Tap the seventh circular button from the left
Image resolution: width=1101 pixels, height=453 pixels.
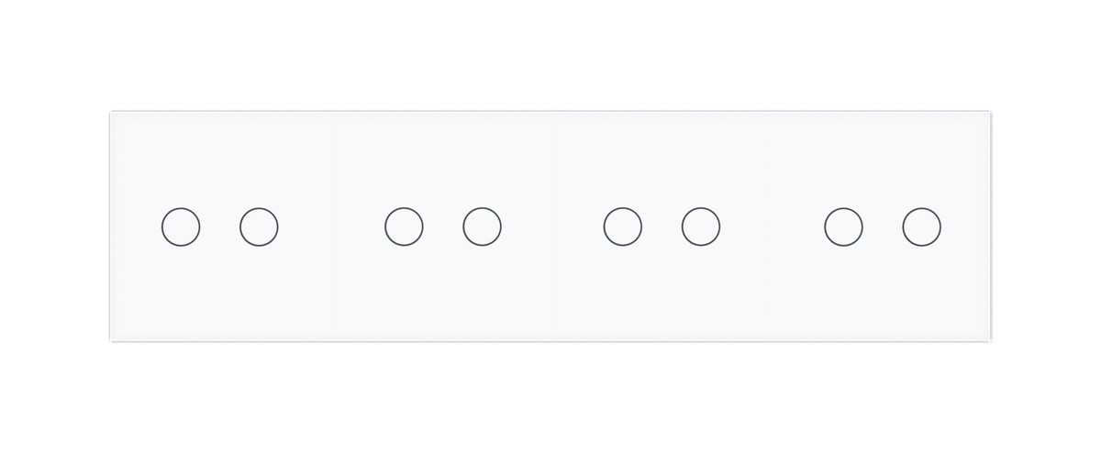pyautogui.click(x=843, y=226)
